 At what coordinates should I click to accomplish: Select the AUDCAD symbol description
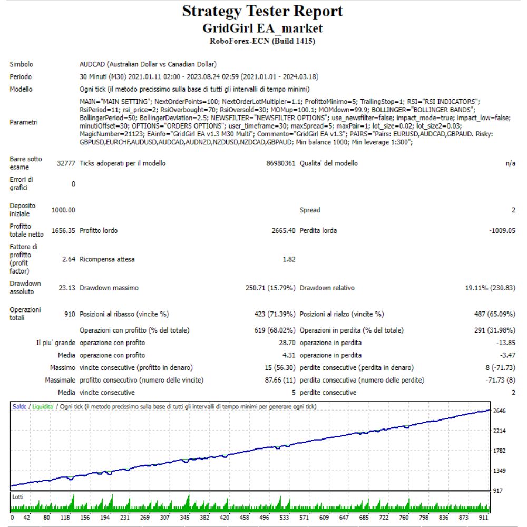tap(148, 64)
